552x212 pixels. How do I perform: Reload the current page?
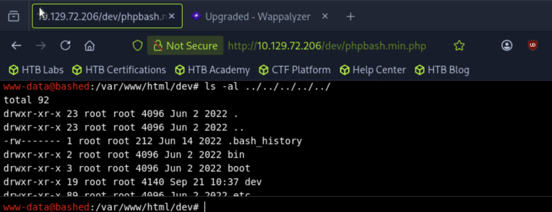(x=65, y=45)
